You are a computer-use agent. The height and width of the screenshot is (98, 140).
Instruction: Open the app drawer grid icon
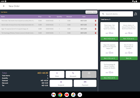pyautogui.click(x=80, y=95)
